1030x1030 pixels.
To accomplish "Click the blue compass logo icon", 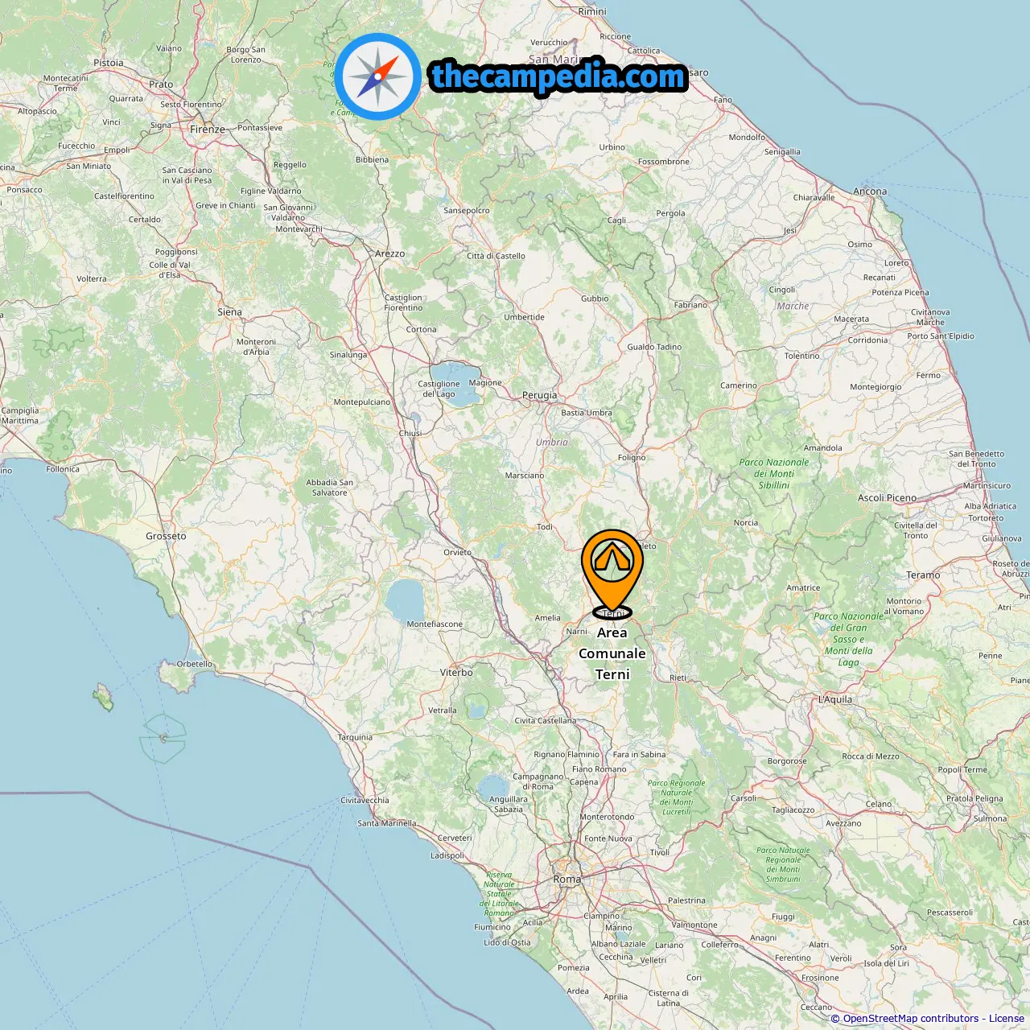I will [378, 77].
